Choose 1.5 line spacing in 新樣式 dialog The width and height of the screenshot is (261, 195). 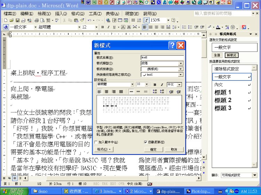point(138,92)
